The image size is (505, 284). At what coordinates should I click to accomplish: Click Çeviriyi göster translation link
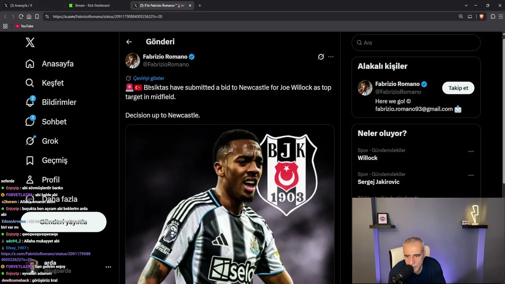click(148, 78)
